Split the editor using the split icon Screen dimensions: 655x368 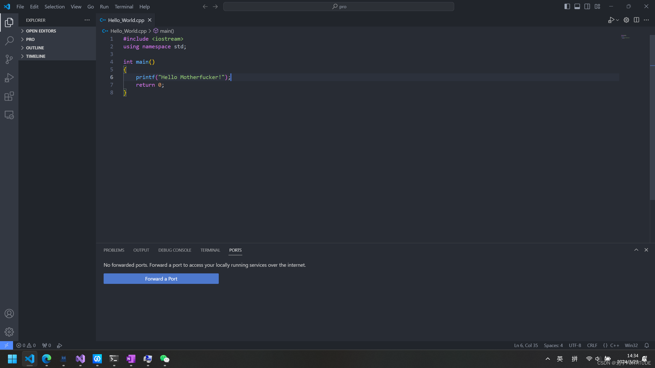636,20
